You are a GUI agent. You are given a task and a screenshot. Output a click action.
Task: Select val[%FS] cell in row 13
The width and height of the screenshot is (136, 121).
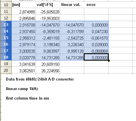coord(48,24)
